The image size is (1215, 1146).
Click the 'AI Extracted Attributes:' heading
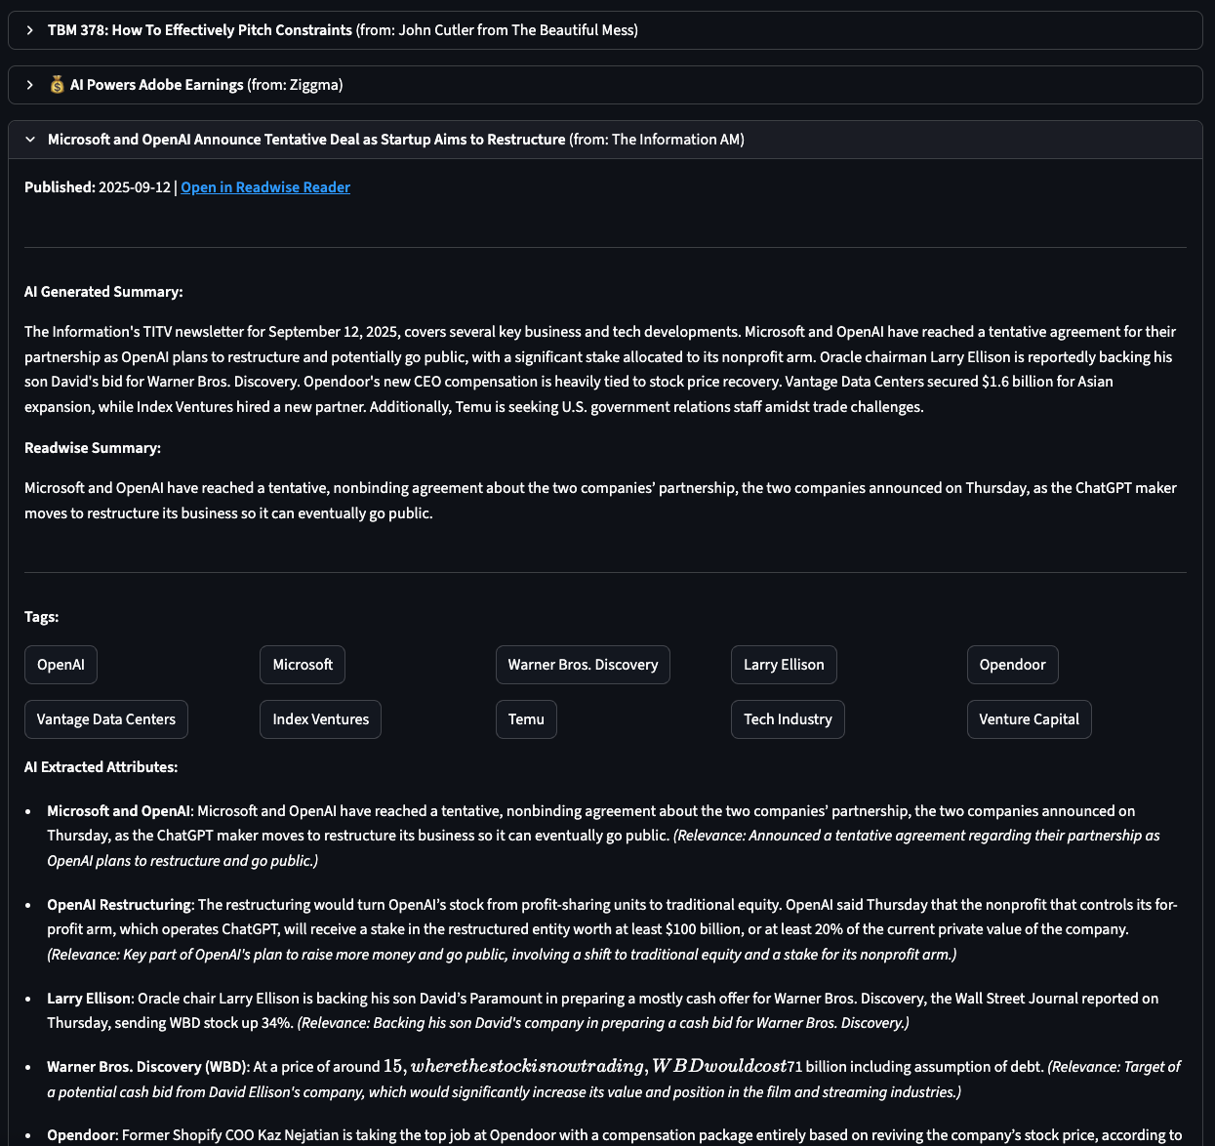(x=101, y=767)
